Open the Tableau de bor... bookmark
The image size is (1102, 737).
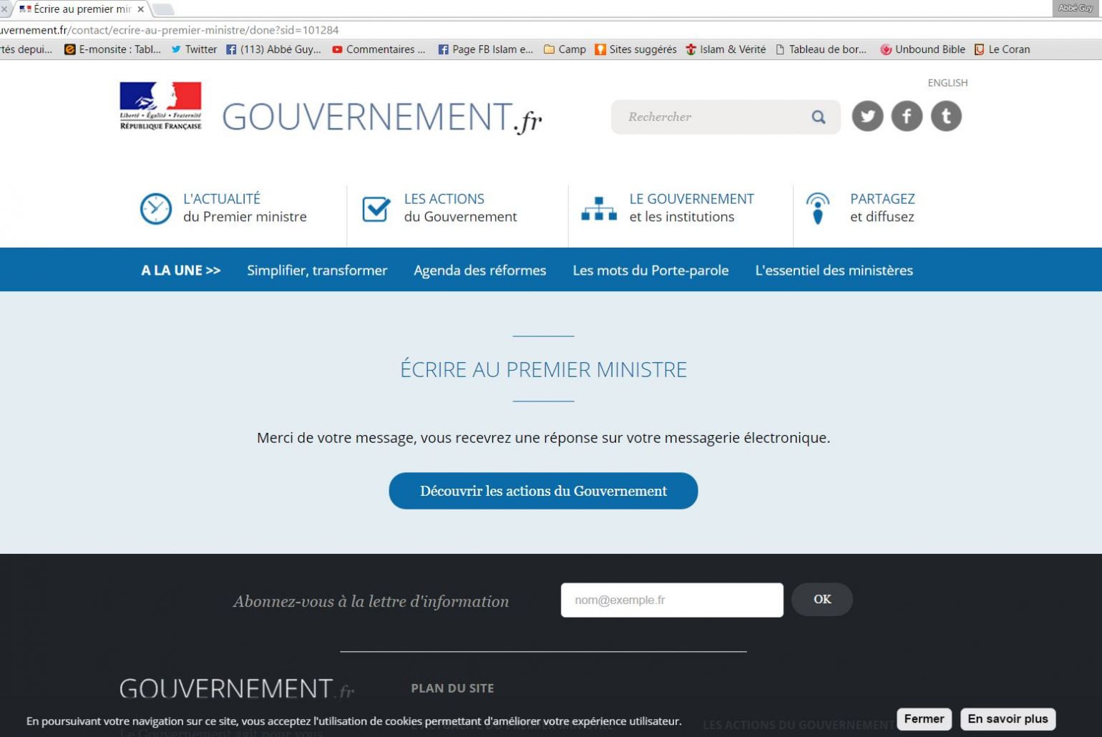821,49
